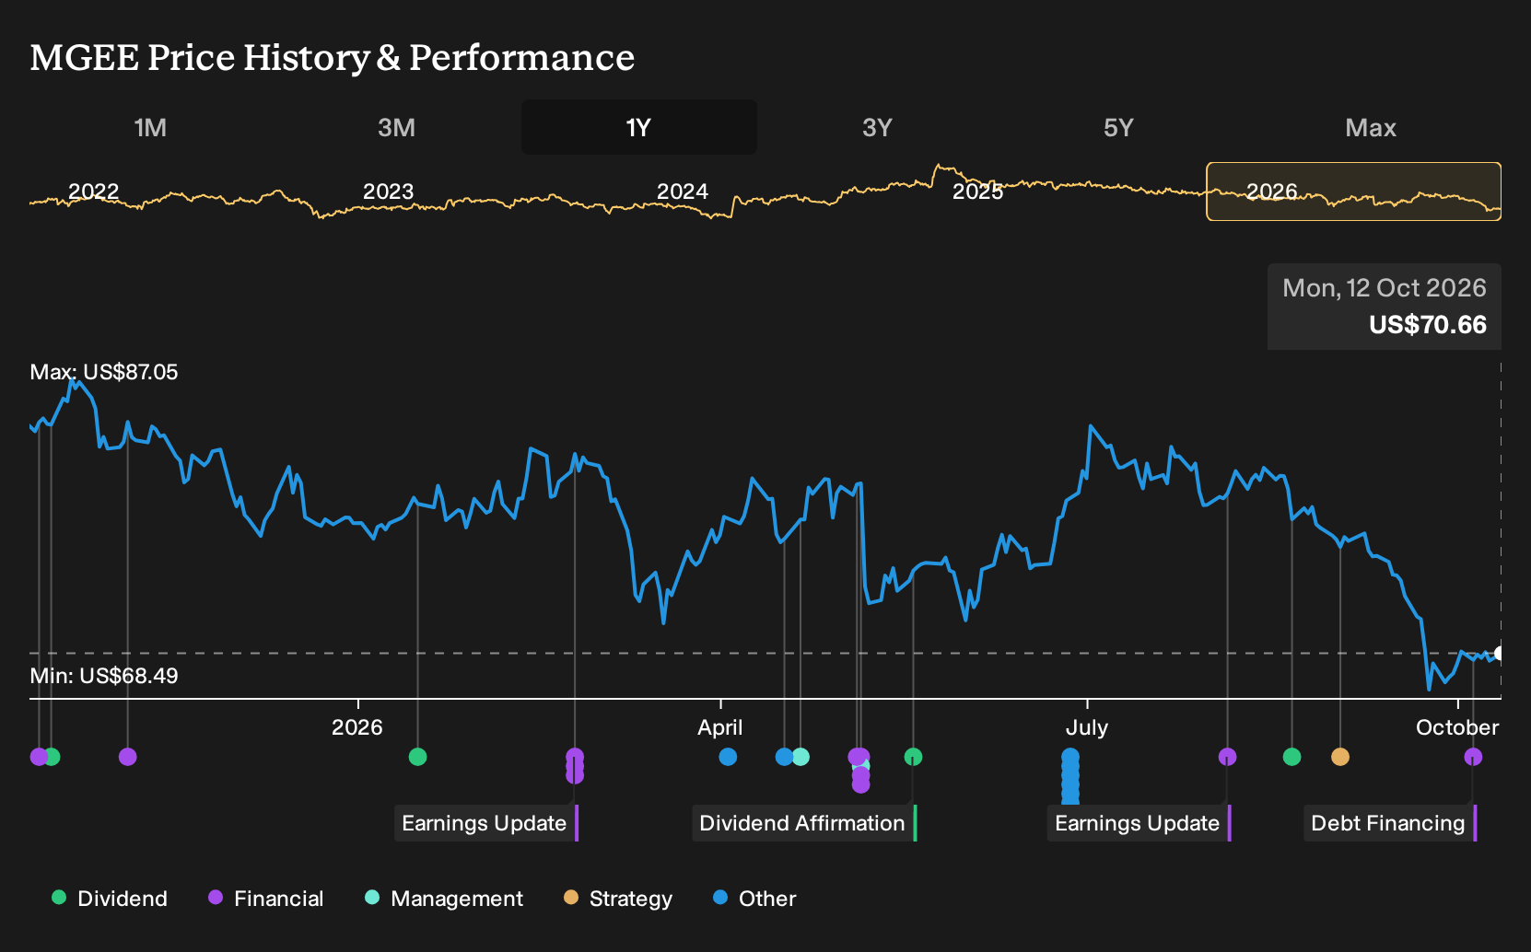Toggle the Other legend filter
1531x952 pixels.
(x=754, y=898)
